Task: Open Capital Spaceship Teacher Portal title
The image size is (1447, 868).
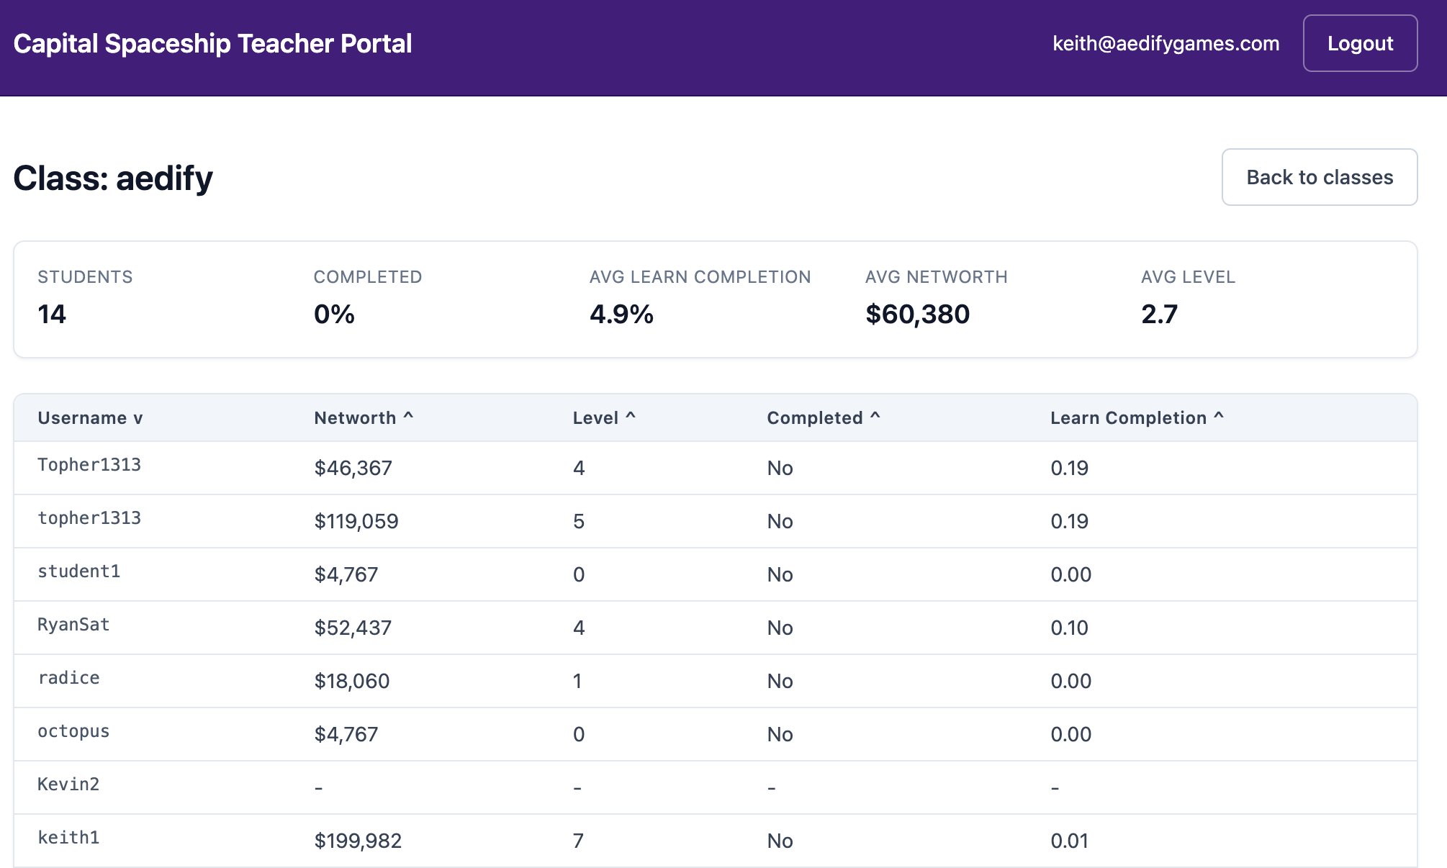Action: point(212,43)
